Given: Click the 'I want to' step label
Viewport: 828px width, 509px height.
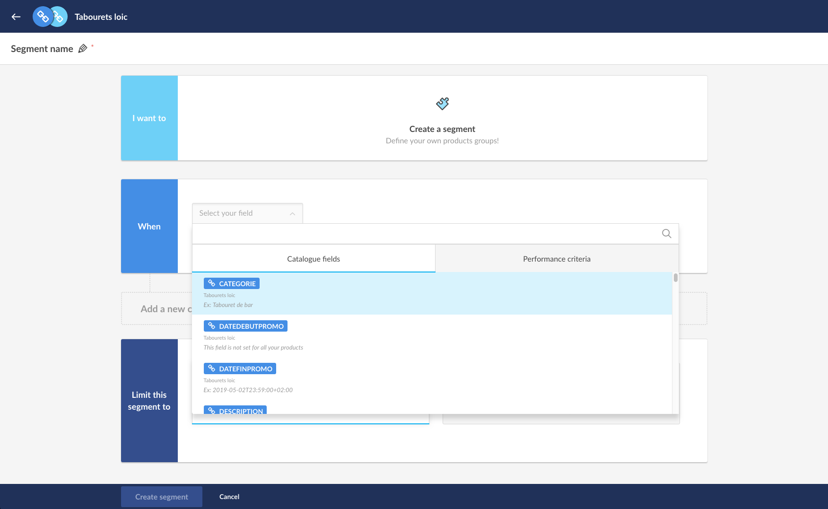Looking at the screenshot, I should click(149, 118).
